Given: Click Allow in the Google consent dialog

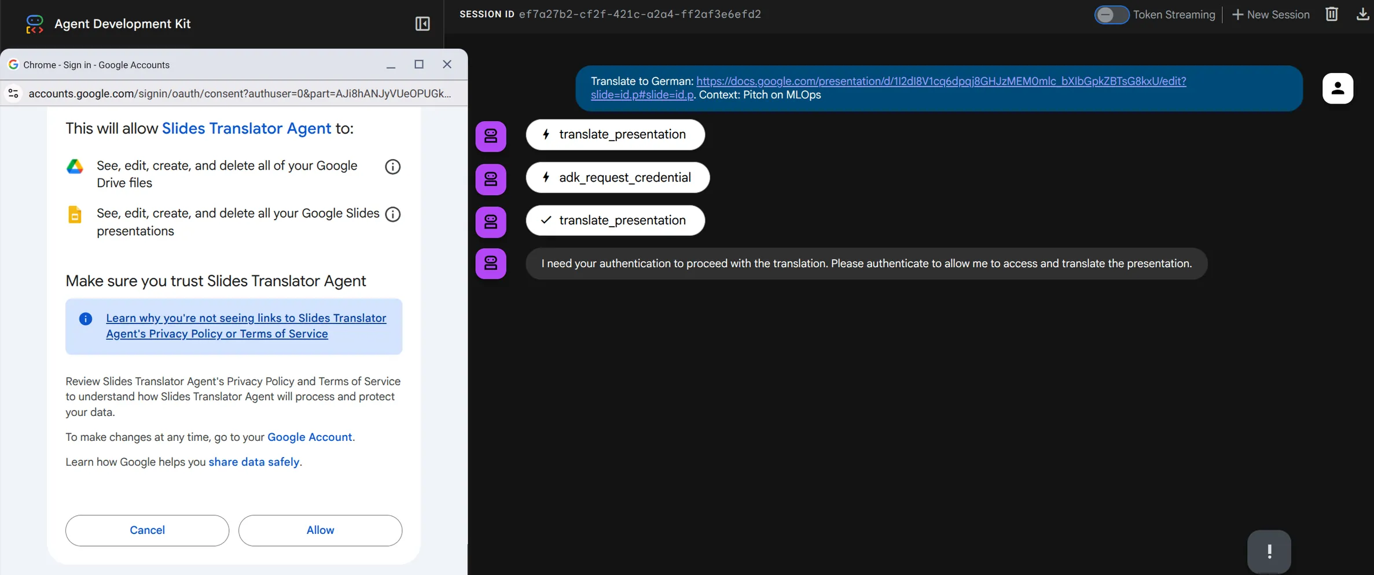Looking at the screenshot, I should coord(320,530).
